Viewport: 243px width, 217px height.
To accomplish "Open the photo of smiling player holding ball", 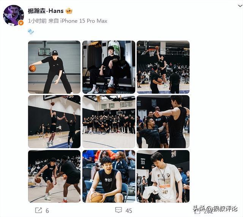I will point(109,176).
